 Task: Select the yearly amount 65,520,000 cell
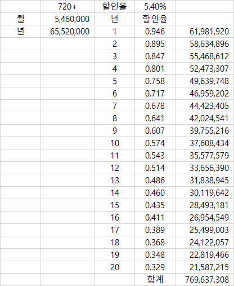67,32
